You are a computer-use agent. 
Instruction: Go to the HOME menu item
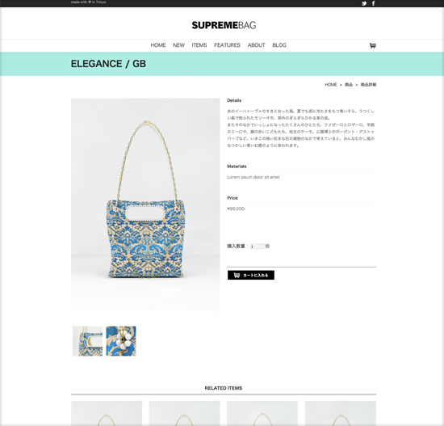click(x=158, y=45)
